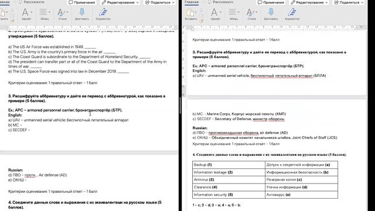Open Примечания comments in right window
The width and height of the screenshot is (375, 211).
click(x=271, y=2)
